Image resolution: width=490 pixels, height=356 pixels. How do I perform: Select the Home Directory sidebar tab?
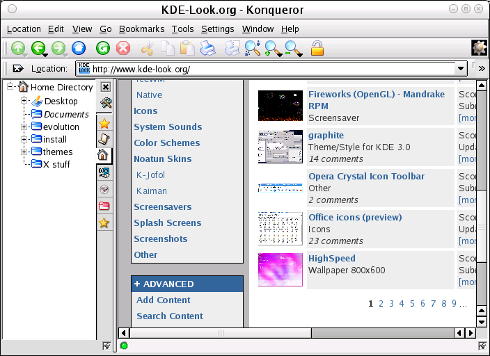coord(103,155)
